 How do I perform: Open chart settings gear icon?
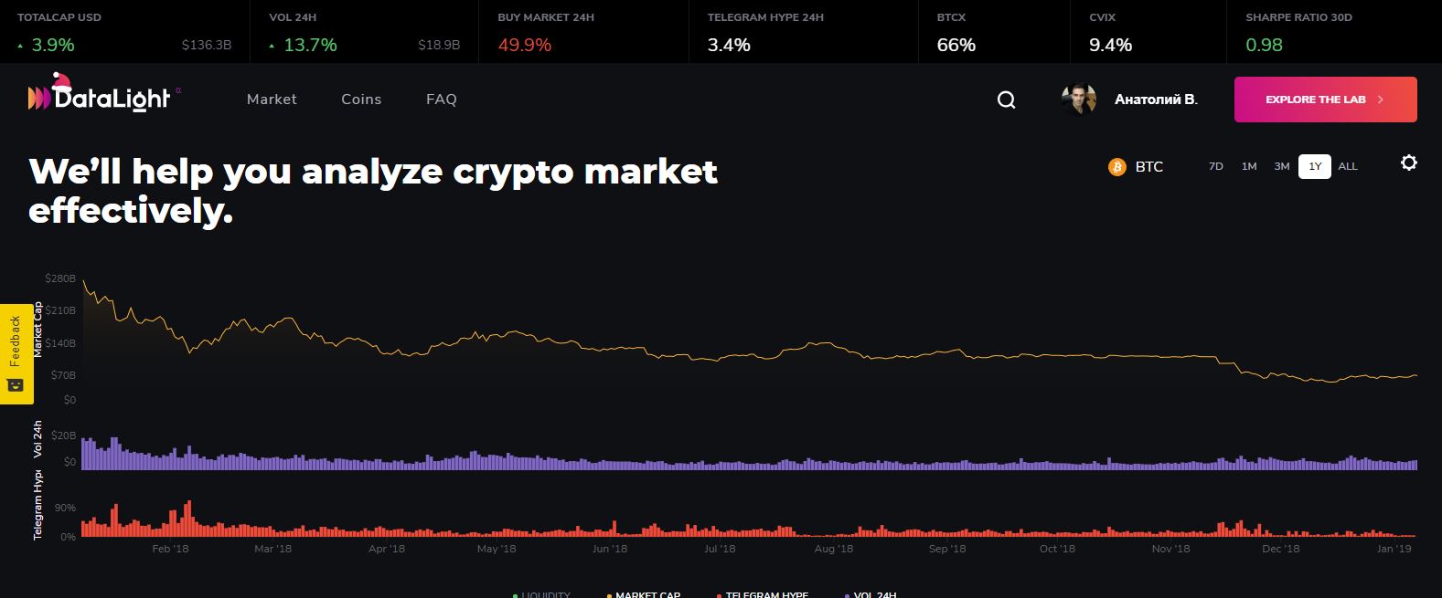pyautogui.click(x=1409, y=163)
